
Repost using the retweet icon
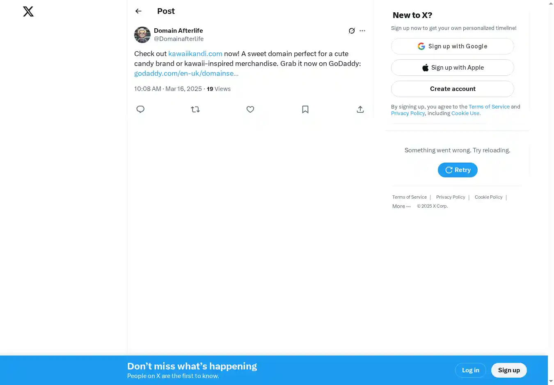coord(195,109)
